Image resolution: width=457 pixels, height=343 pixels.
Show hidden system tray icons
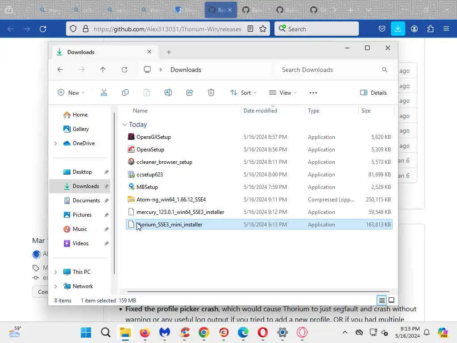[x=345, y=332]
